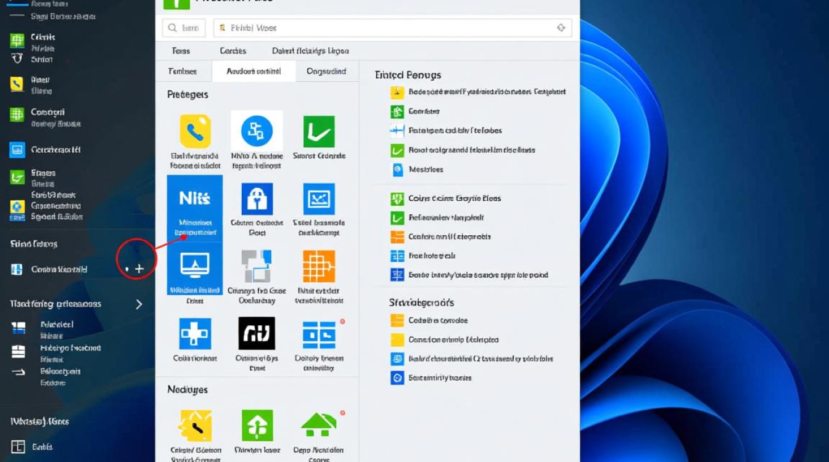The width and height of the screenshot is (829, 462).
Task: Open the 'Cordes' menu item
Action: click(233, 51)
